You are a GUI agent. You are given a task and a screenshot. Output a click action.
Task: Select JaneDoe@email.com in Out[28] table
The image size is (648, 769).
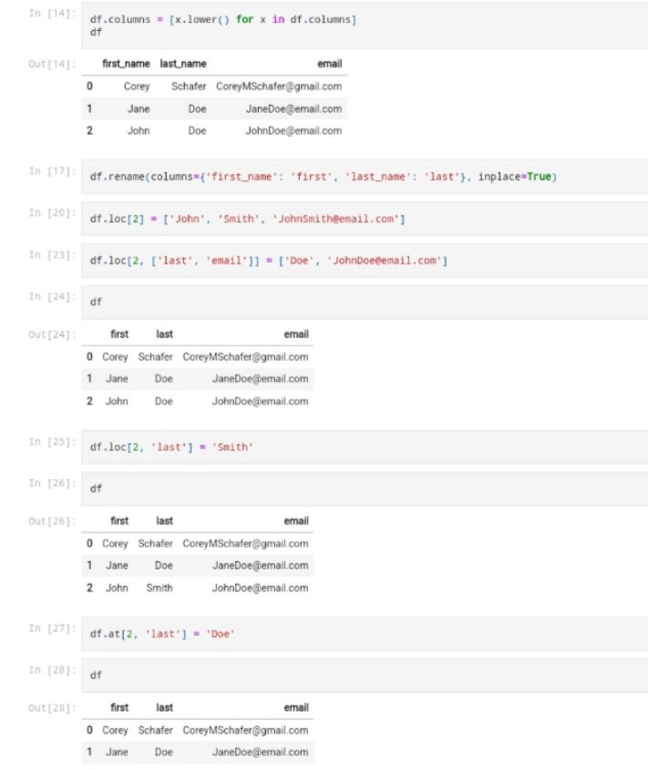[x=261, y=753]
